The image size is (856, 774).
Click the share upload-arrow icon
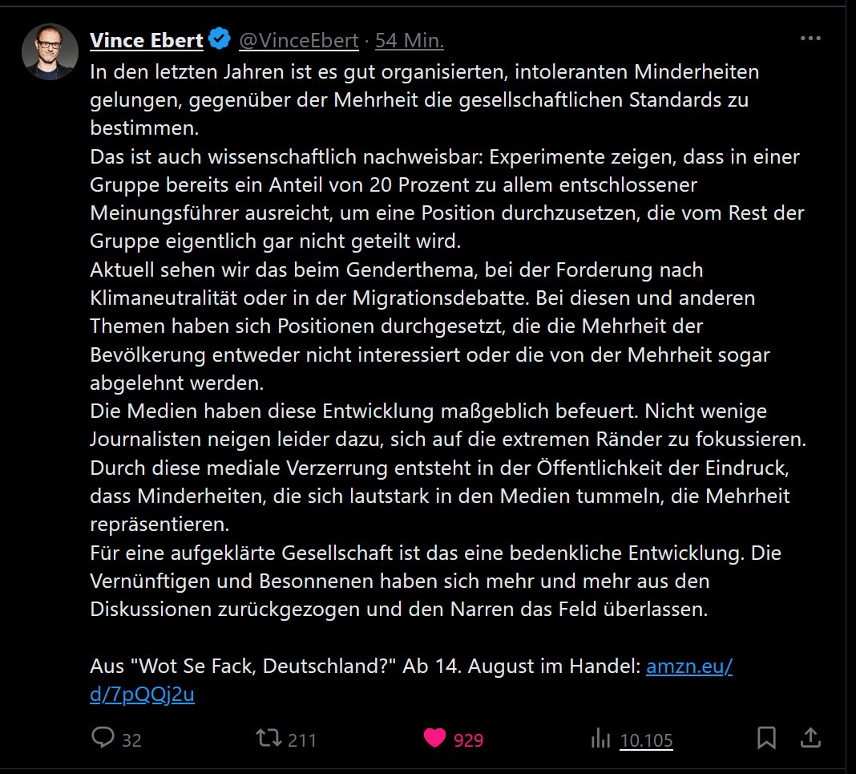pos(810,738)
